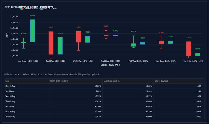Click the chart title 'NIFTY day candle vs CAS last 15m'
209x124 pixels.
pos(29,7)
